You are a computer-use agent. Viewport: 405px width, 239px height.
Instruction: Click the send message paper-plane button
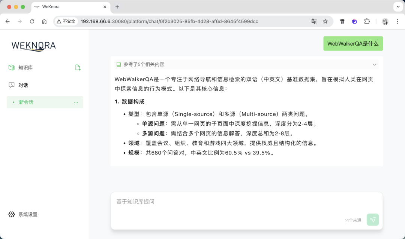(373, 220)
